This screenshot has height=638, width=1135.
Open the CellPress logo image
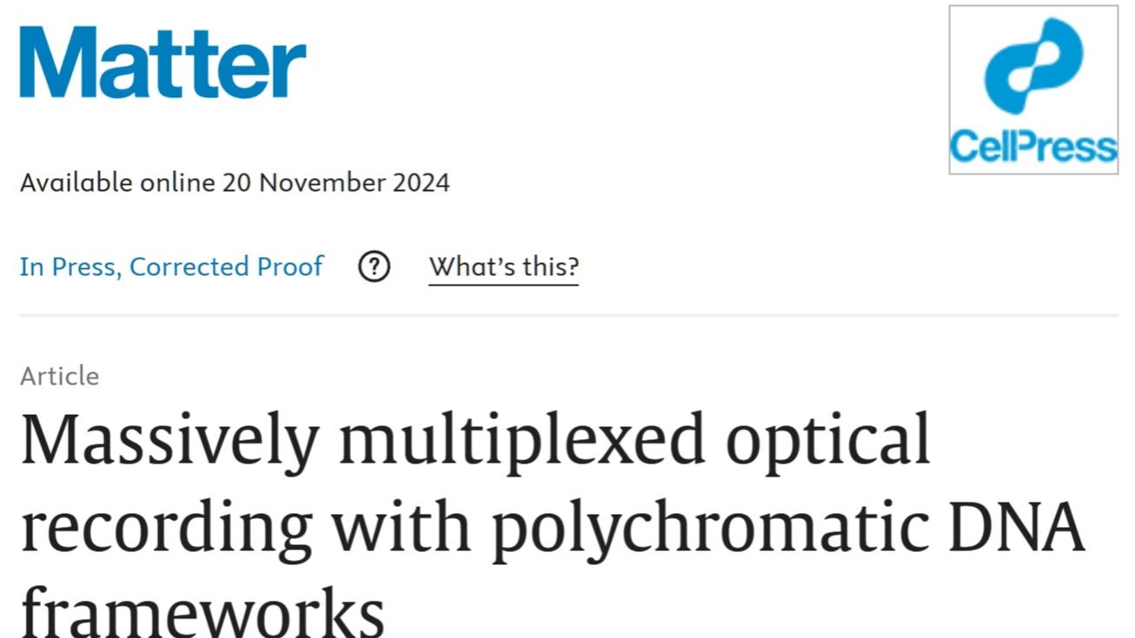(1033, 89)
